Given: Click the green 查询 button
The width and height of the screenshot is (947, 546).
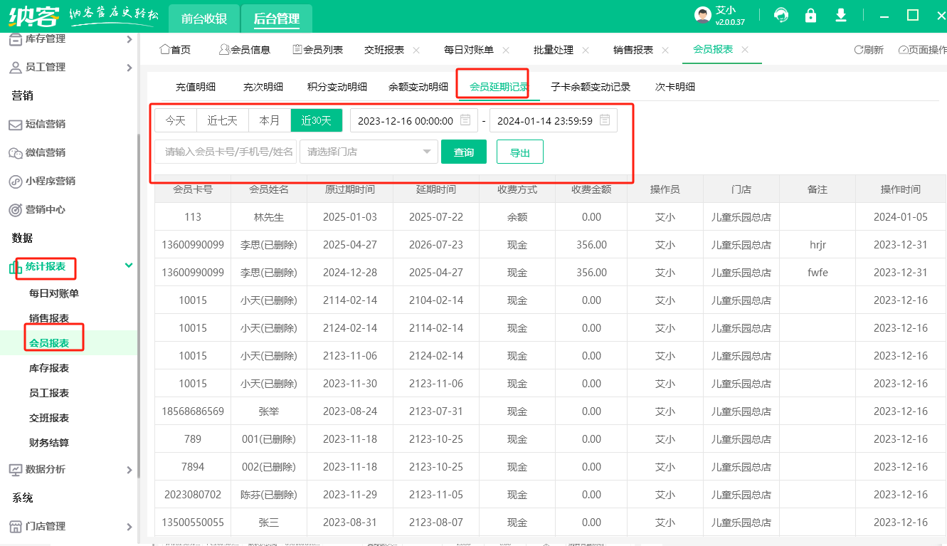Looking at the screenshot, I should click(x=464, y=152).
